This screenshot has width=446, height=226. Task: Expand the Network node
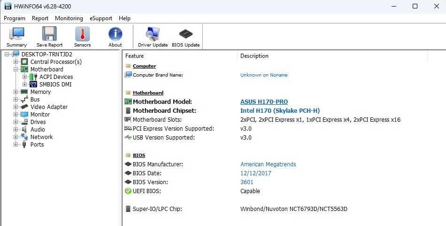click(15, 137)
